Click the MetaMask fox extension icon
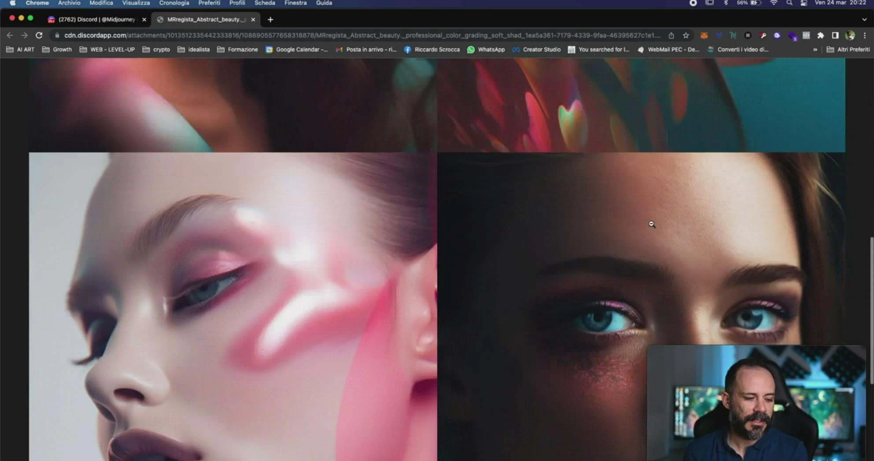 point(704,35)
